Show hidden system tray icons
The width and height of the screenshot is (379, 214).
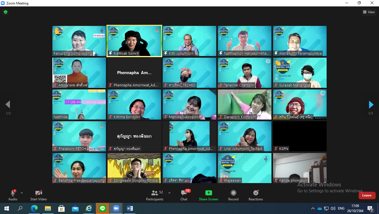tap(313, 208)
